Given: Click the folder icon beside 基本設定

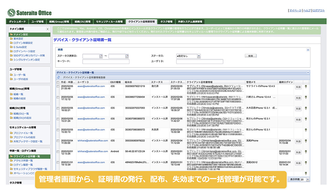Looking at the screenshot, I should (x=11, y=39).
